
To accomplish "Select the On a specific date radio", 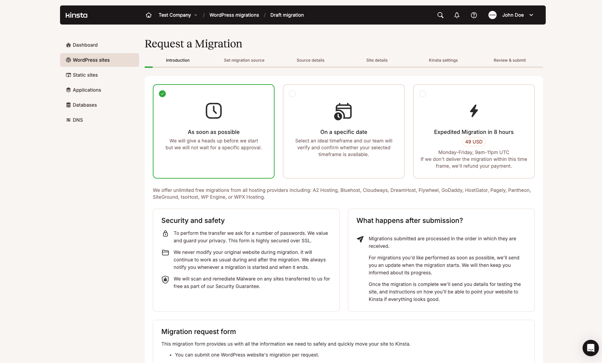I will tap(292, 94).
